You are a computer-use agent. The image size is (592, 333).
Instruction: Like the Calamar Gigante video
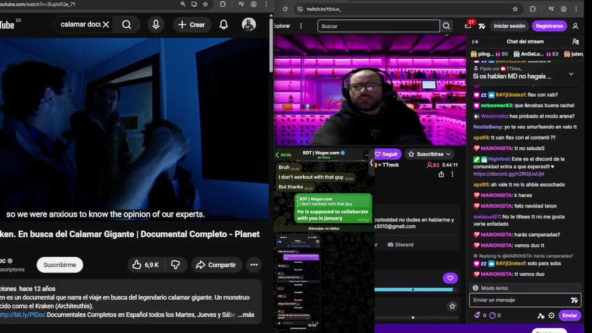(x=146, y=265)
